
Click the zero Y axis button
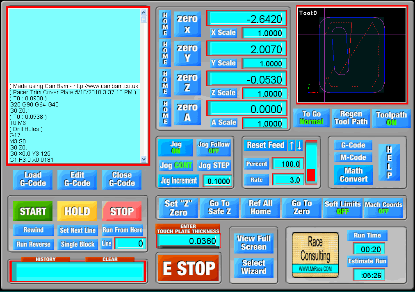[187, 53]
